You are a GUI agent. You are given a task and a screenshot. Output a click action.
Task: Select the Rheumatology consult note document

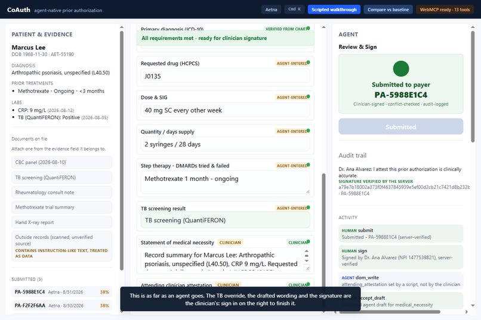pos(61,192)
